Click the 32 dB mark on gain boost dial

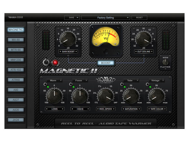[77, 46]
